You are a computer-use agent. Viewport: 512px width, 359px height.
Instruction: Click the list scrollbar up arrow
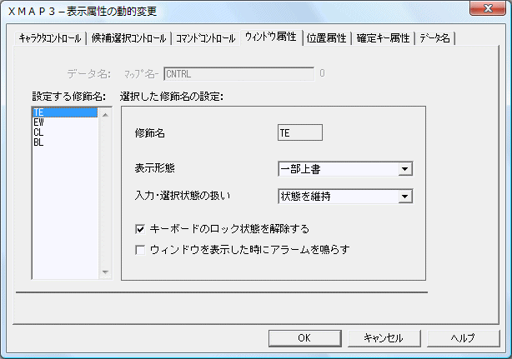105,114
